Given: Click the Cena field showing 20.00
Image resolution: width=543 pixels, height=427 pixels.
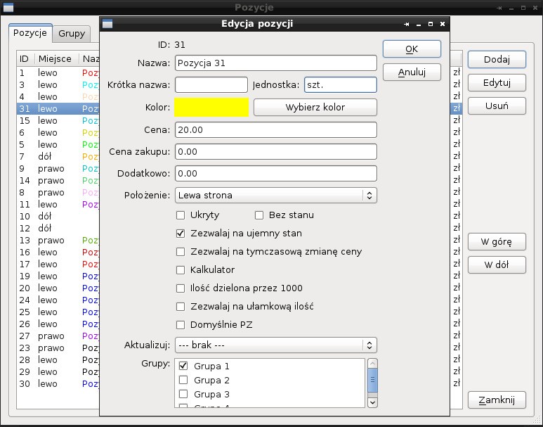Looking at the screenshot, I should (275, 130).
